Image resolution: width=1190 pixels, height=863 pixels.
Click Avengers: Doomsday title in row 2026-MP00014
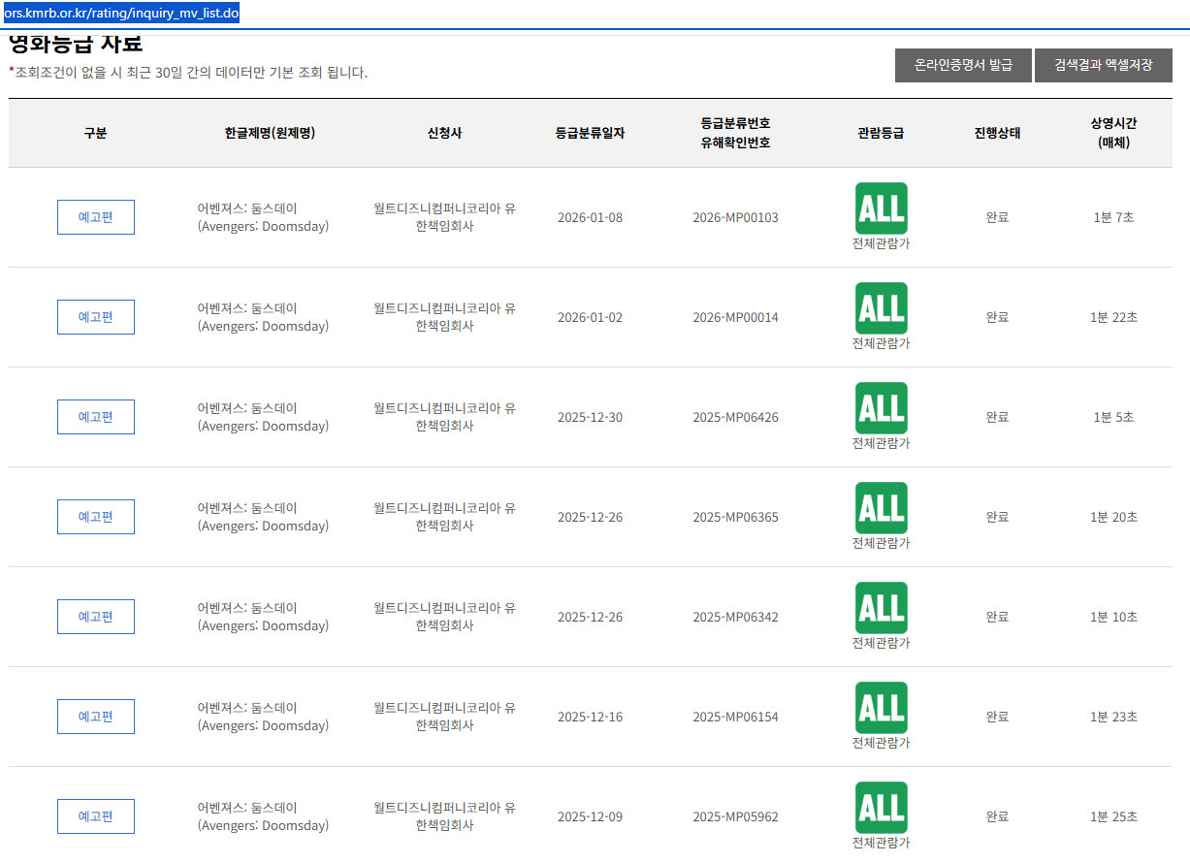263,317
